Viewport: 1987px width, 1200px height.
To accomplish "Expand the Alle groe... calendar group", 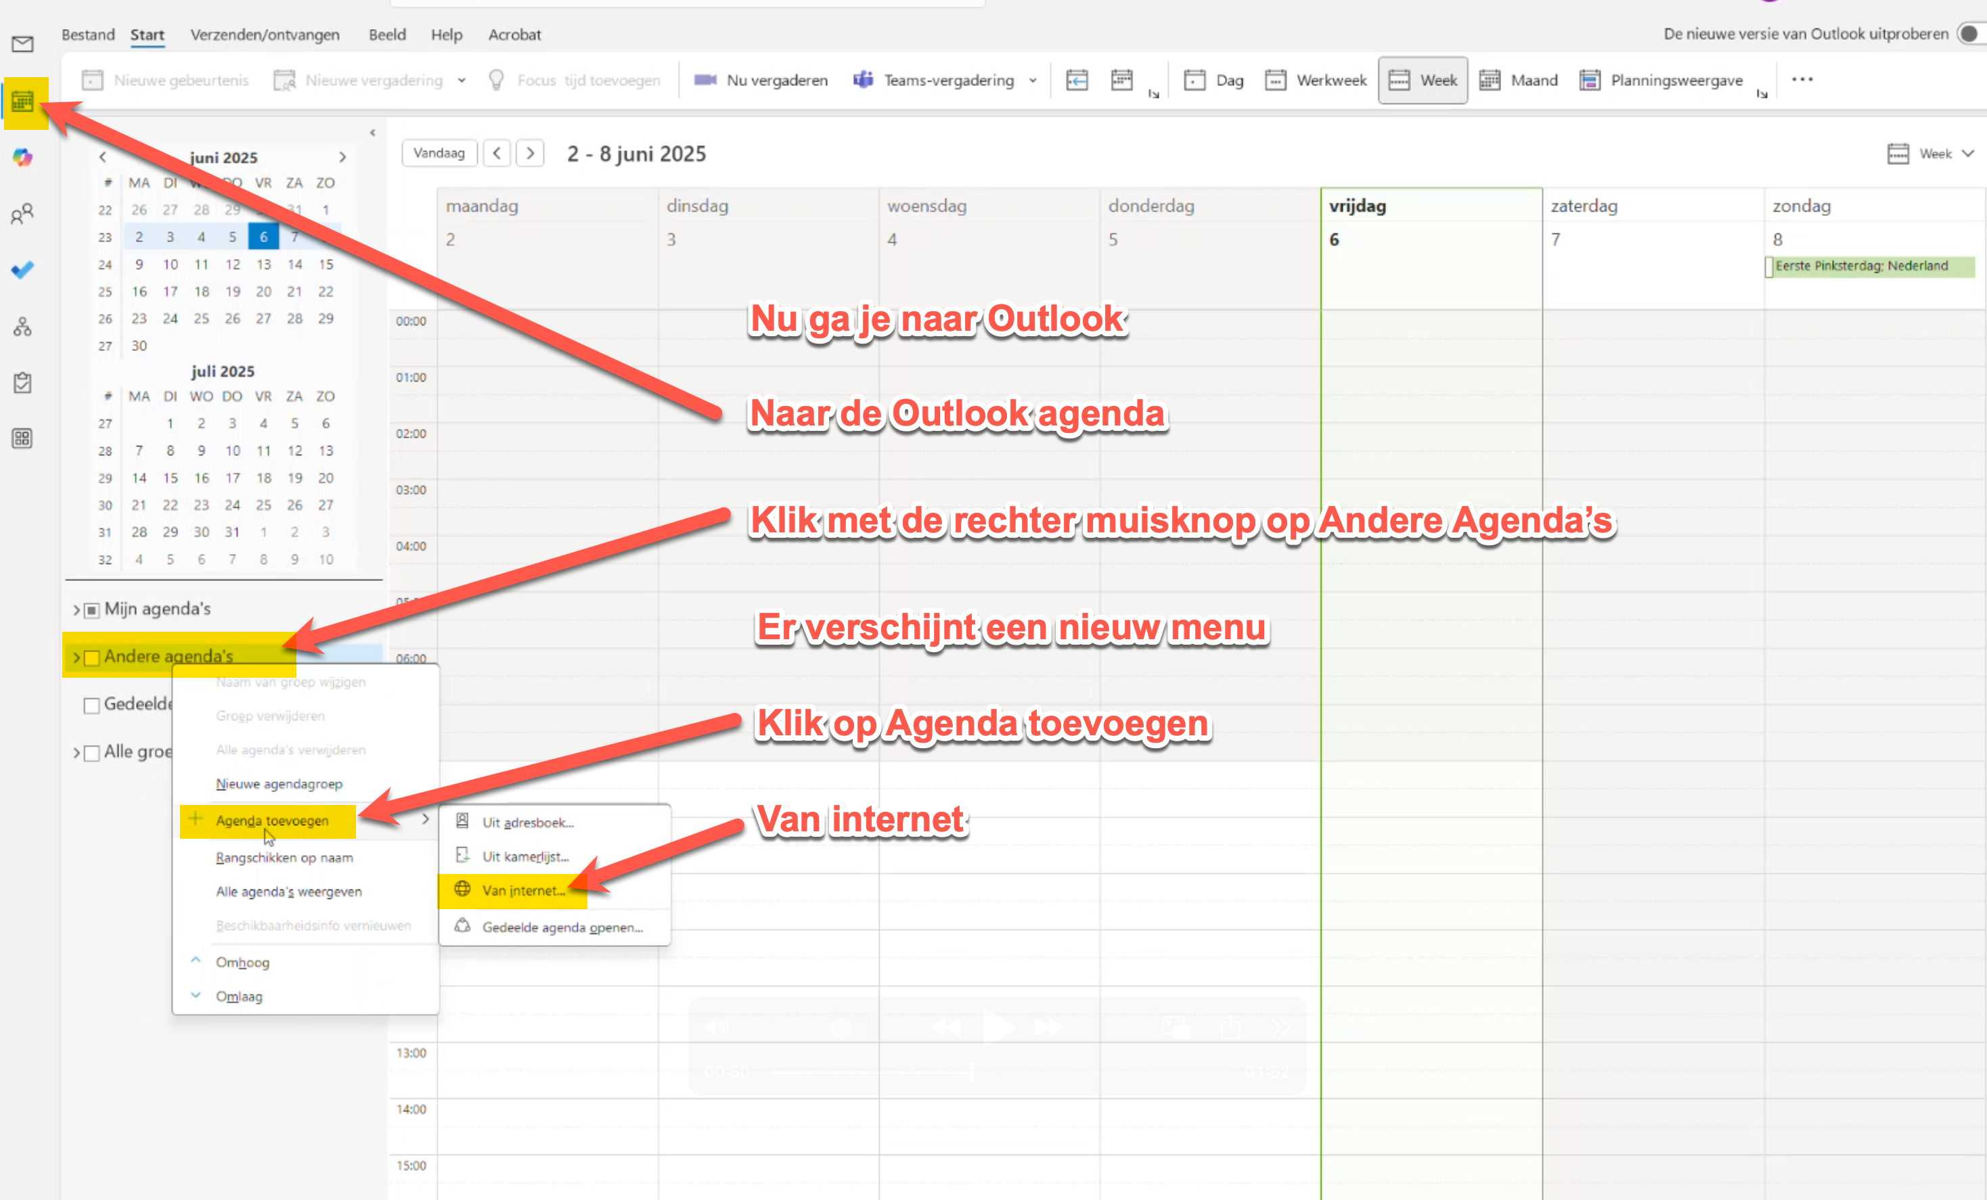I will [x=76, y=753].
